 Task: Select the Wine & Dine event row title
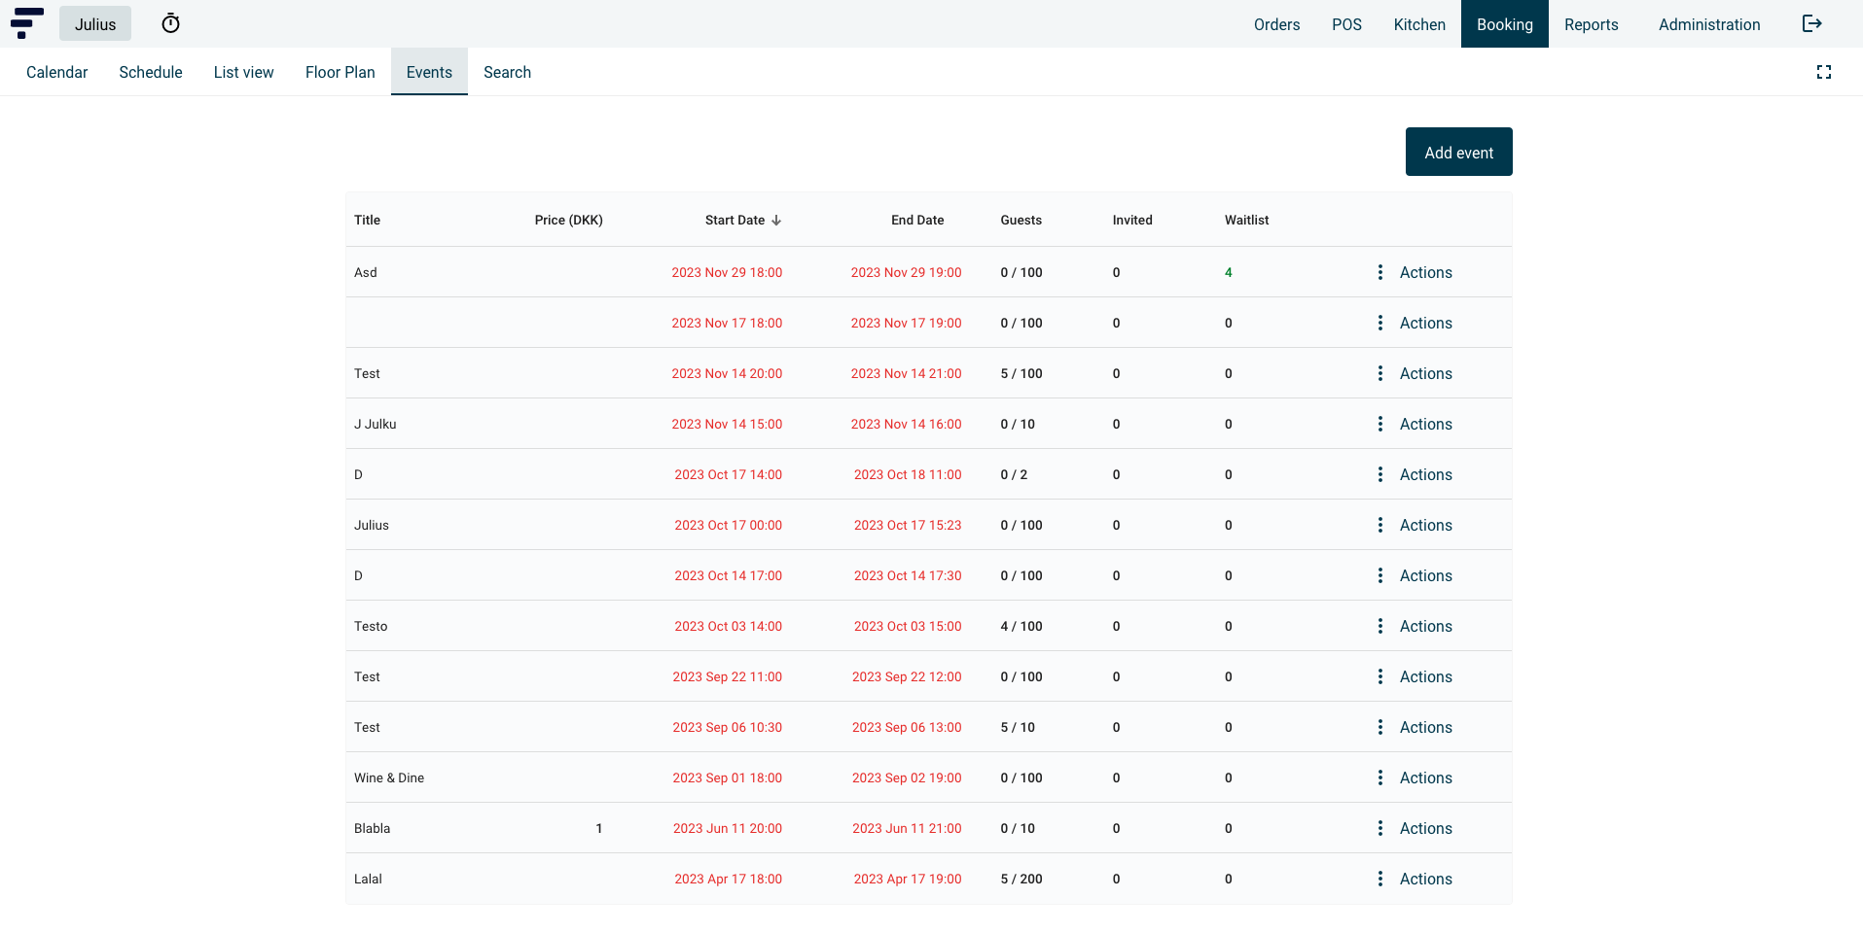pyautogui.click(x=389, y=777)
